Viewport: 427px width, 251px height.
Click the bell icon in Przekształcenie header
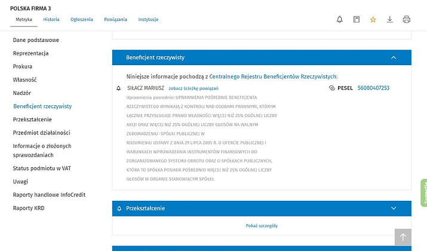tap(119, 209)
